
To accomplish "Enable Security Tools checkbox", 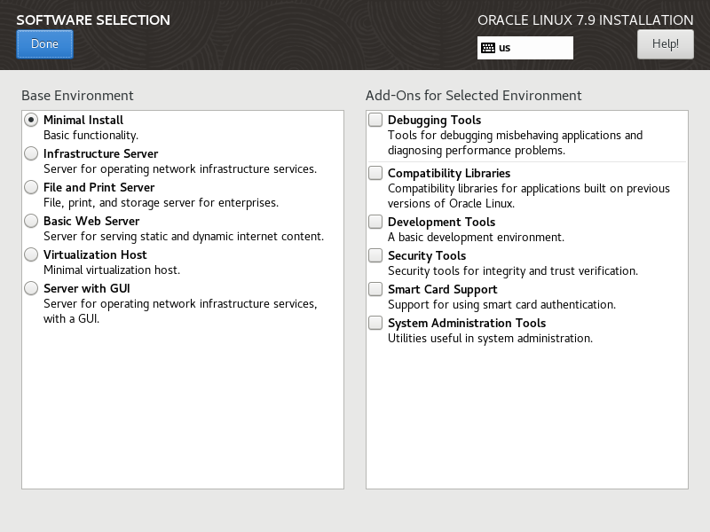I will (376, 255).
